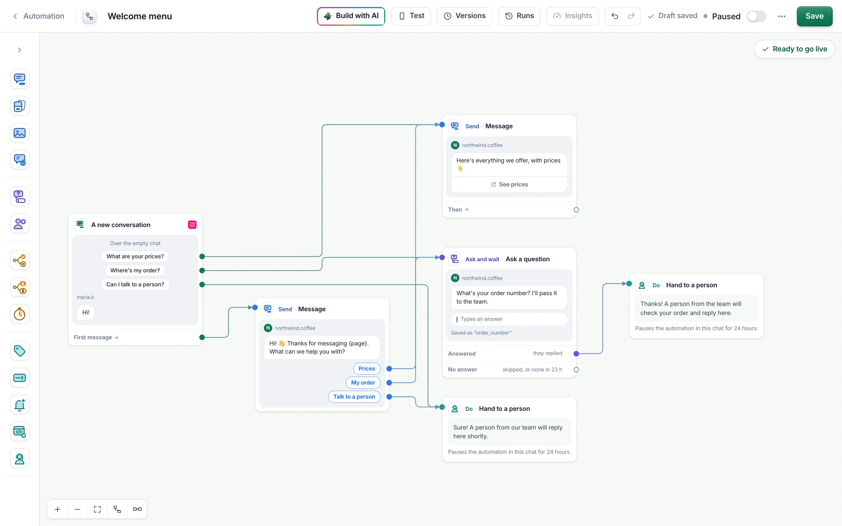Click the undo arrow in top toolbar
The width and height of the screenshot is (842, 526).
(x=615, y=16)
